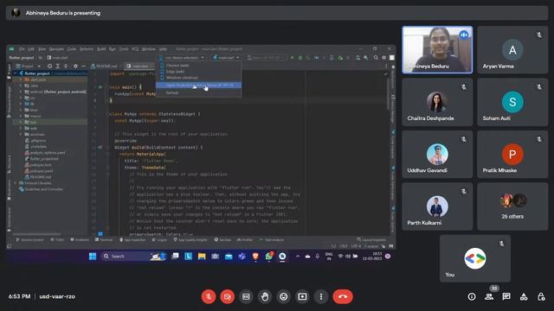554x311 pixels.
Task: Unmute the microphone in the call bar
Action: pos(209,296)
